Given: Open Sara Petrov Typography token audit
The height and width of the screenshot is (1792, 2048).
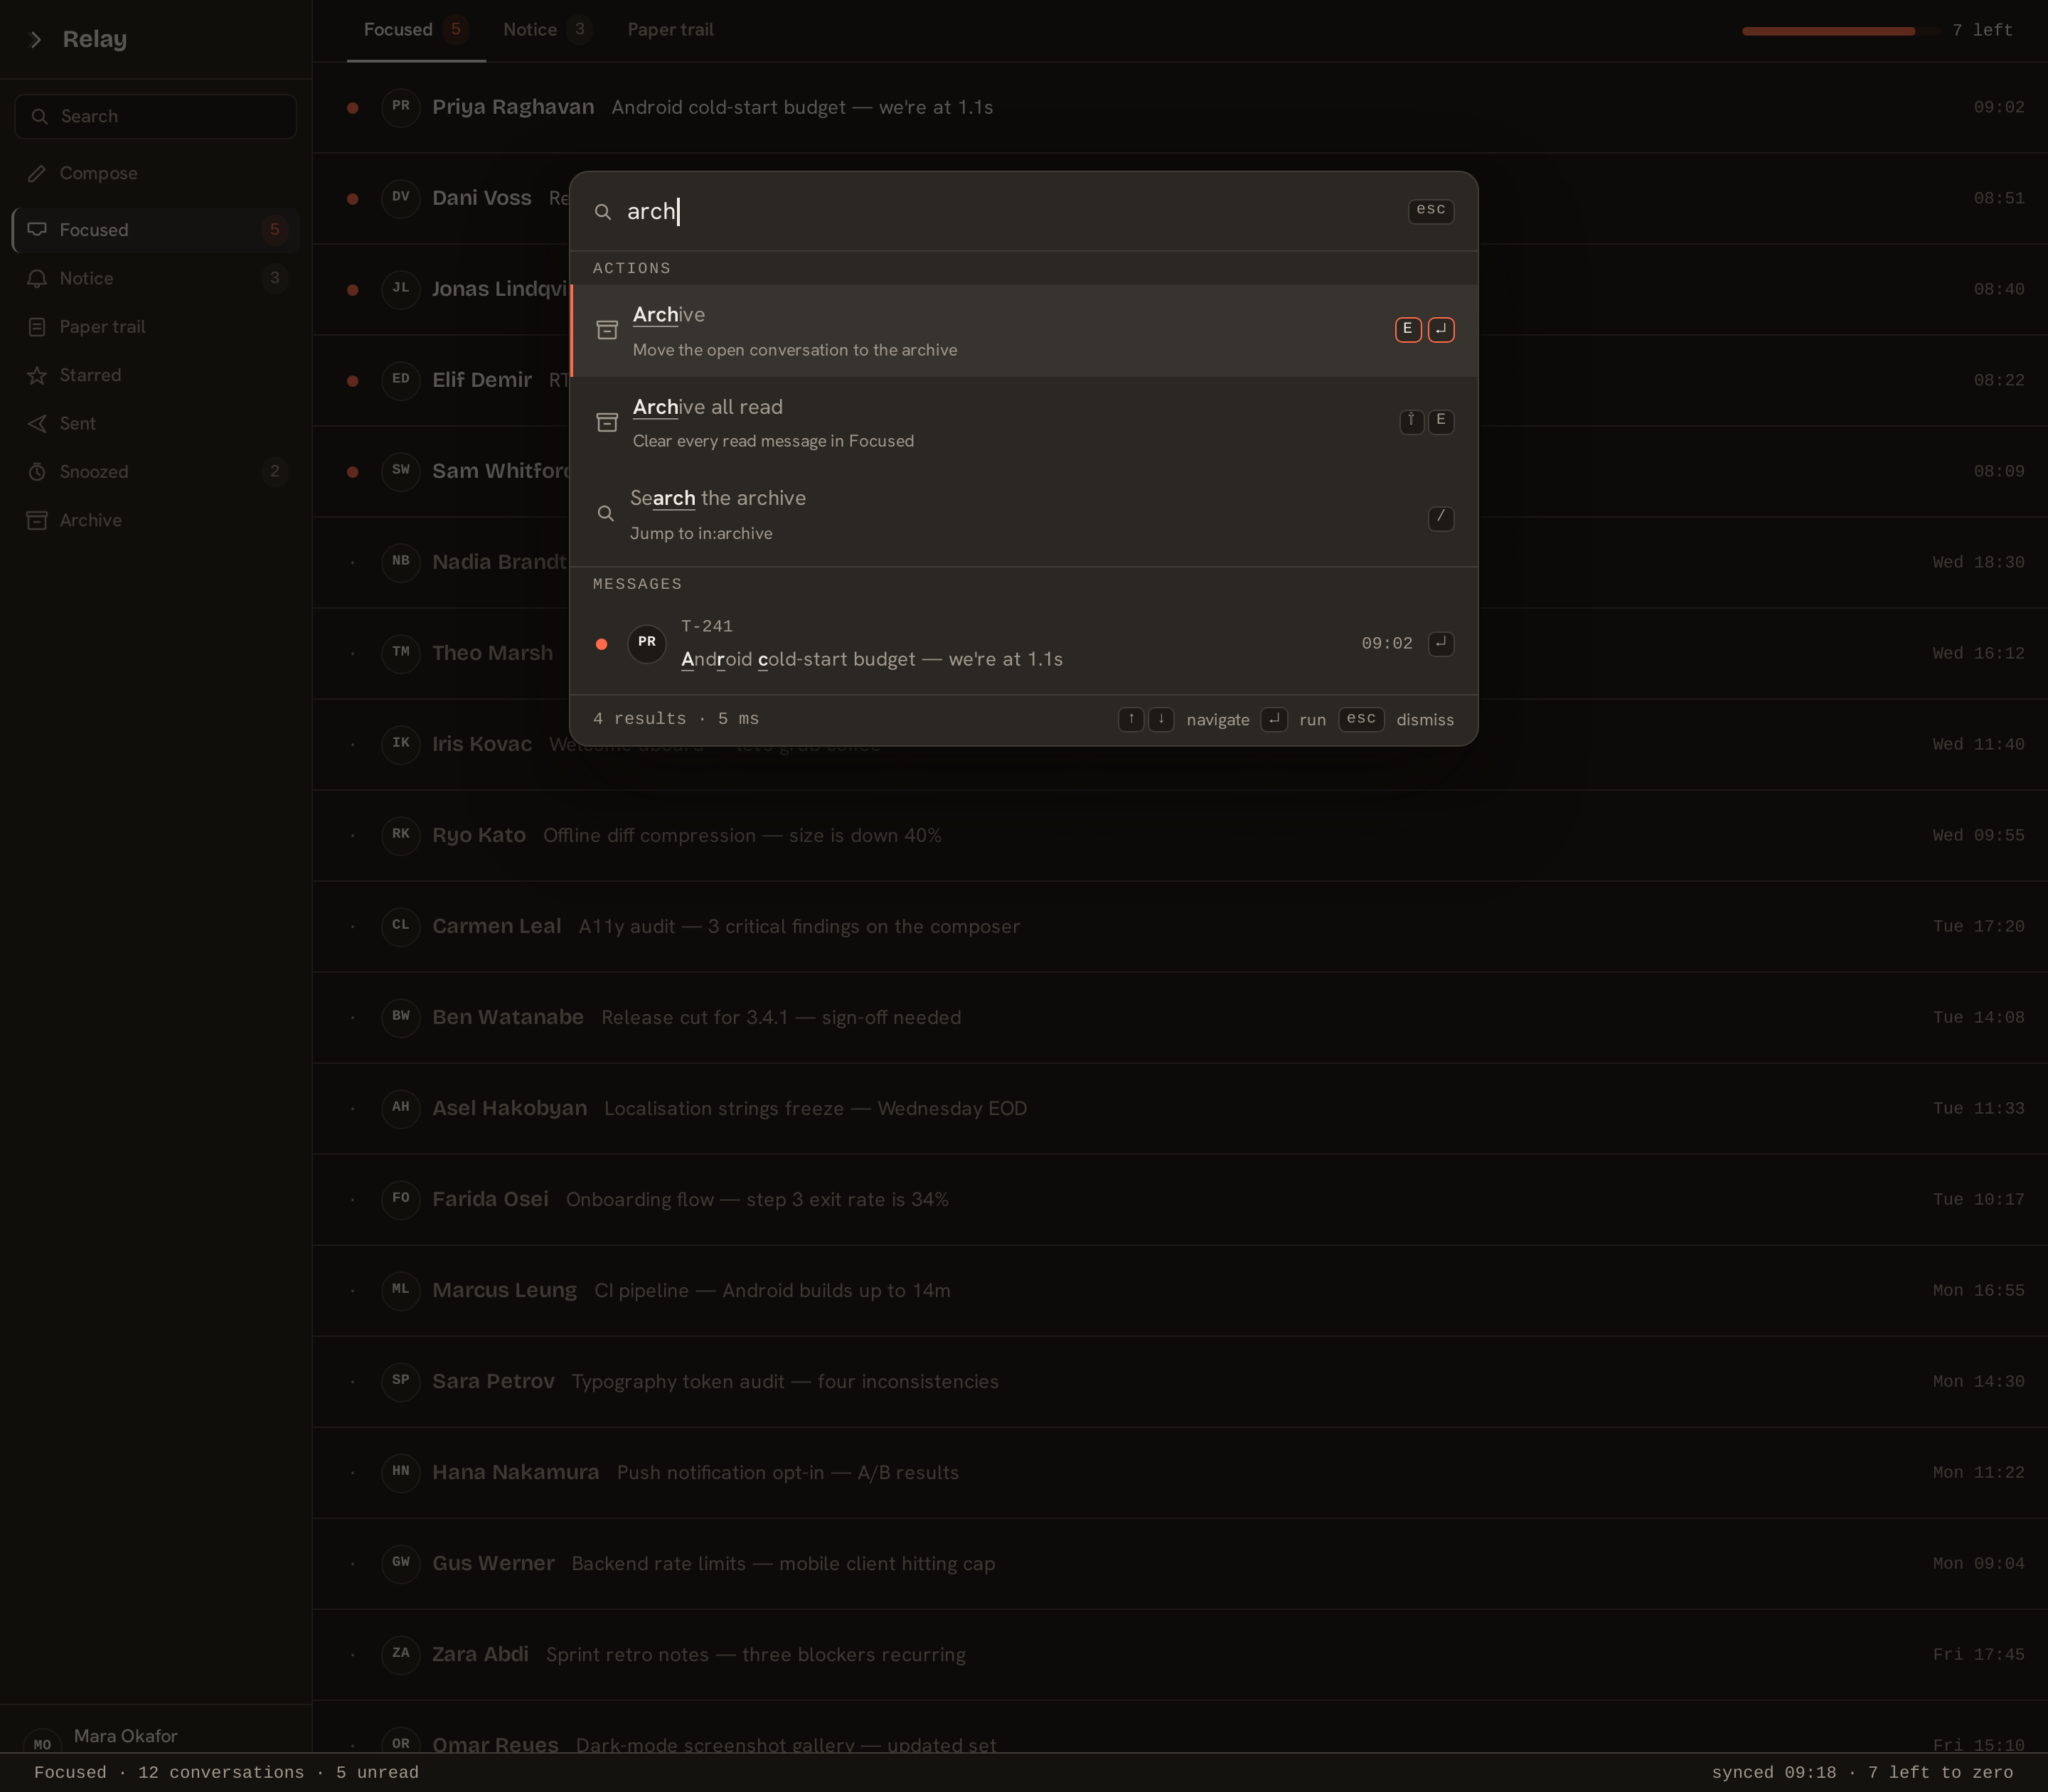Looking at the screenshot, I should pos(1180,1381).
